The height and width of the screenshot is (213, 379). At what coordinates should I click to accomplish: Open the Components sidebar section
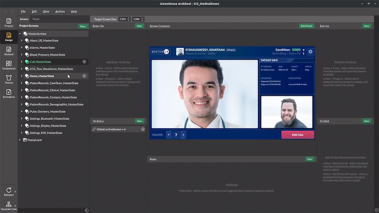(x=9, y=64)
